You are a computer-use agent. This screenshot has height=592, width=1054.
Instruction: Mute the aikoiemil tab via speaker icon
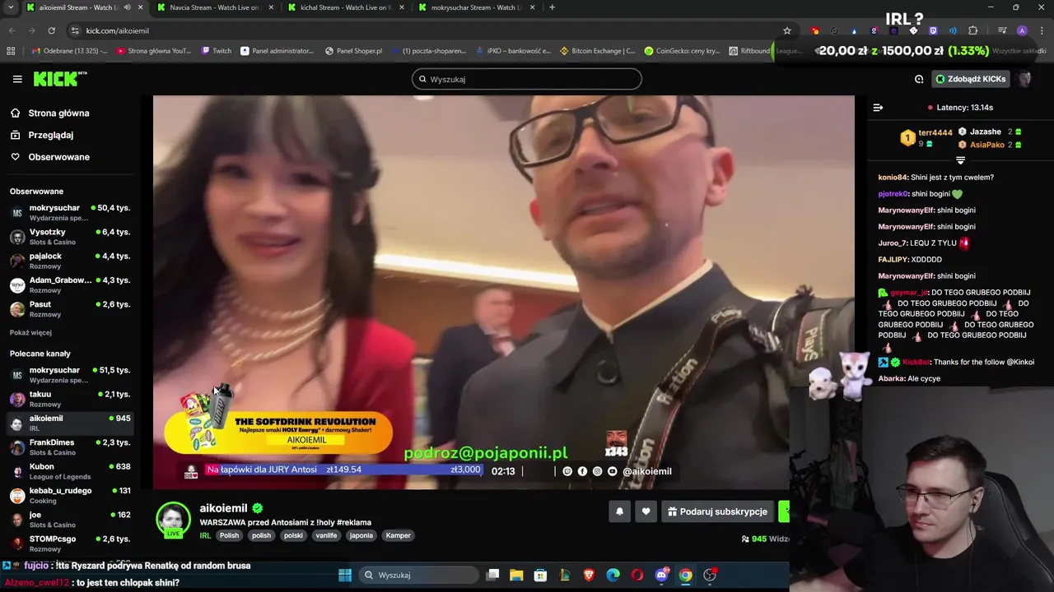pos(127,7)
